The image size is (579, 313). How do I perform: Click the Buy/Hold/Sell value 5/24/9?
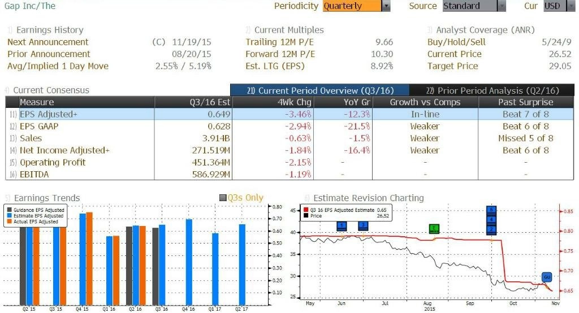(556, 42)
